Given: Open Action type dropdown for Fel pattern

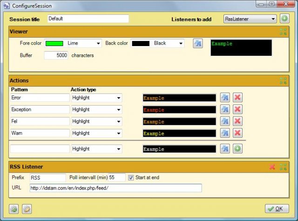Looking at the screenshot, I should coord(119,121).
